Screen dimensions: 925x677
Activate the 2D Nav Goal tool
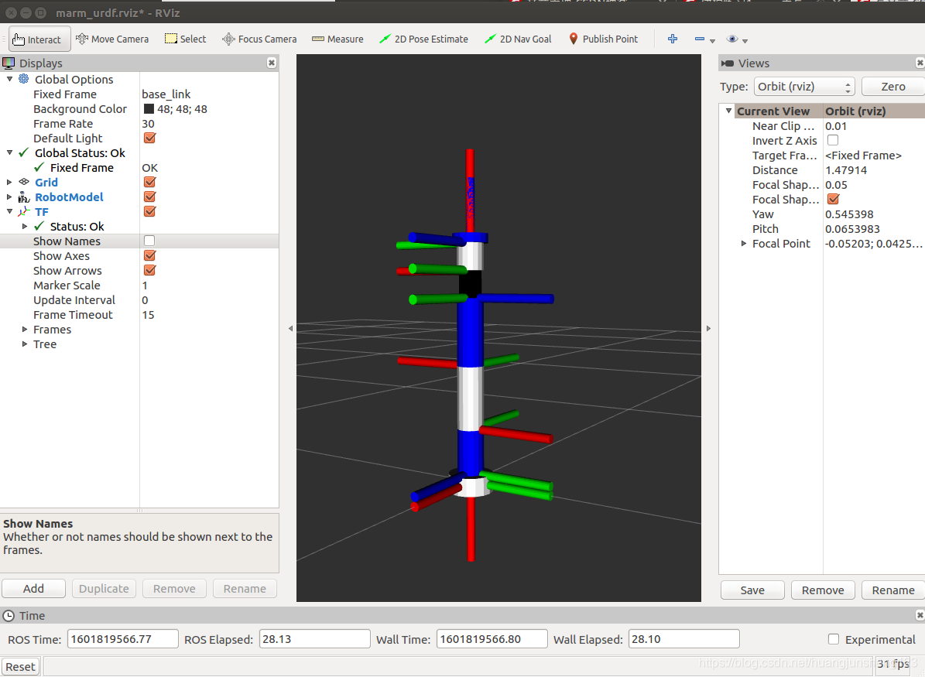tap(517, 39)
